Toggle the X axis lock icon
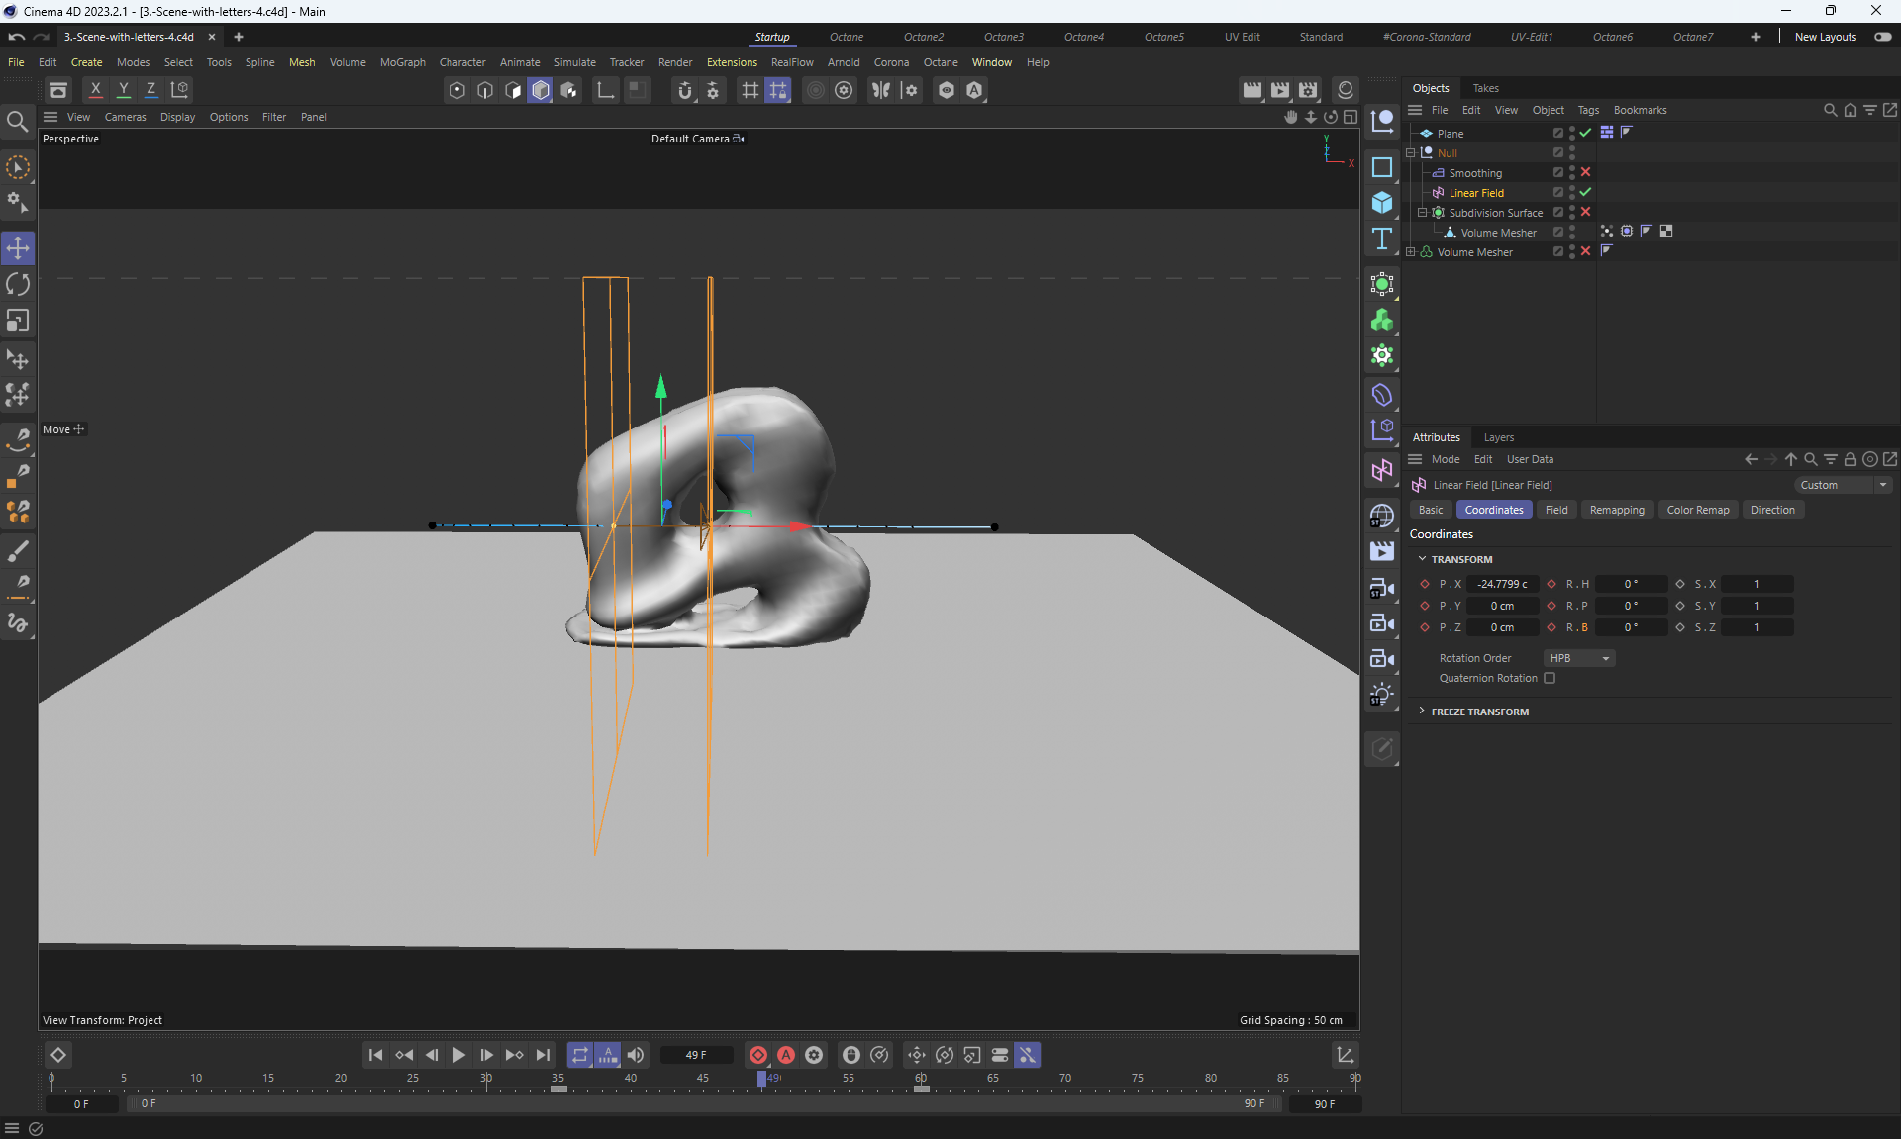Screen dimensions: 1901x1139 point(95,89)
